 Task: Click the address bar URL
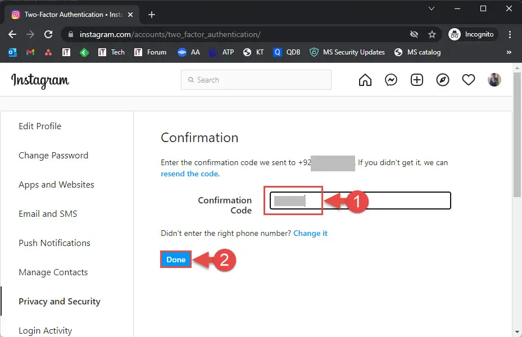coord(170,34)
